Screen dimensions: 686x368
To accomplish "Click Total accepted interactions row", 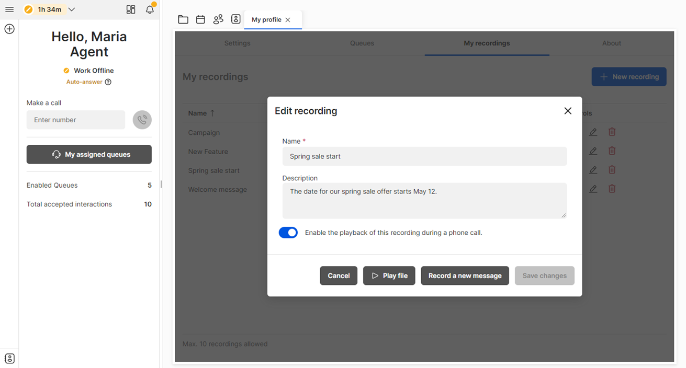I will 89,204.
